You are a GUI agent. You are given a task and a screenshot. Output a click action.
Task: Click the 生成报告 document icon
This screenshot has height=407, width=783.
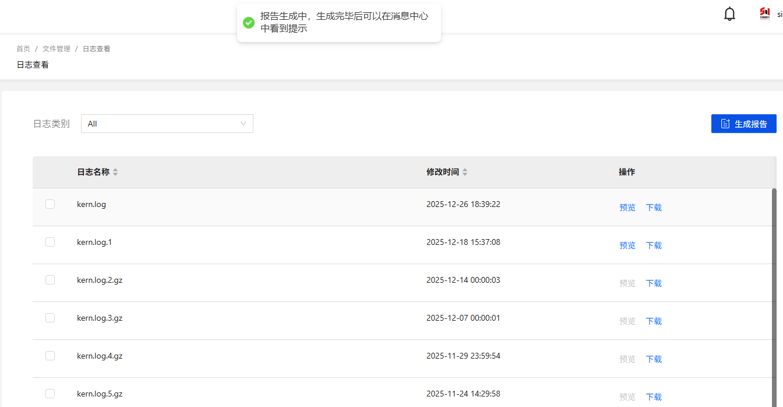[725, 124]
